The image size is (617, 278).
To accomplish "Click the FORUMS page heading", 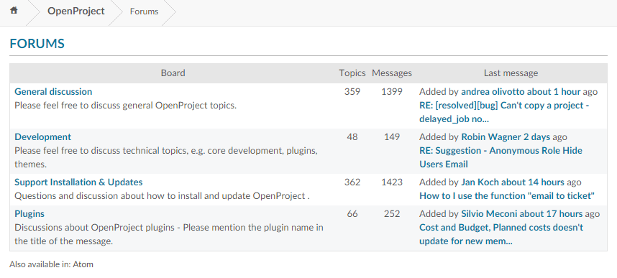I will pyautogui.click(x=37, y=44).
